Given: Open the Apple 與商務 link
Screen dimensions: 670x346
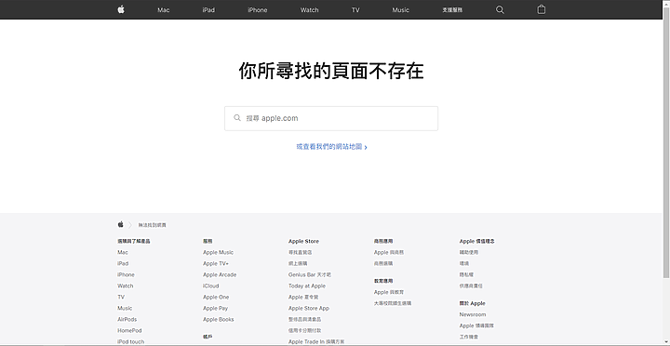Looking at the screenshot, I should (389, 252).
